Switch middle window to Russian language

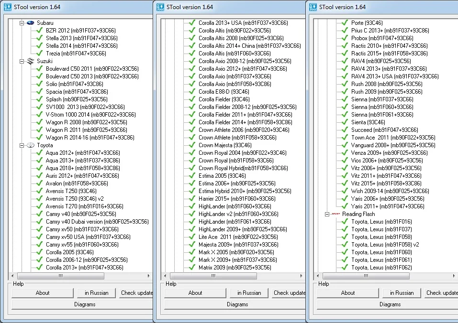click(249, 293)
